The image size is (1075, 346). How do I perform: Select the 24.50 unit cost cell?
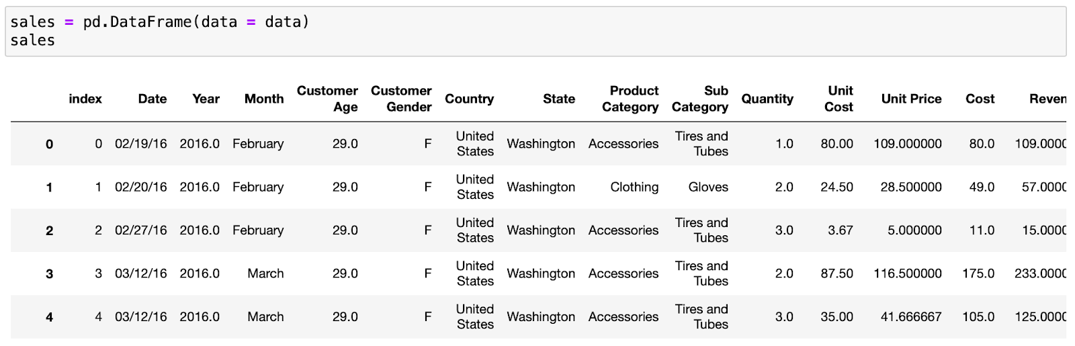tap(836, 187)
